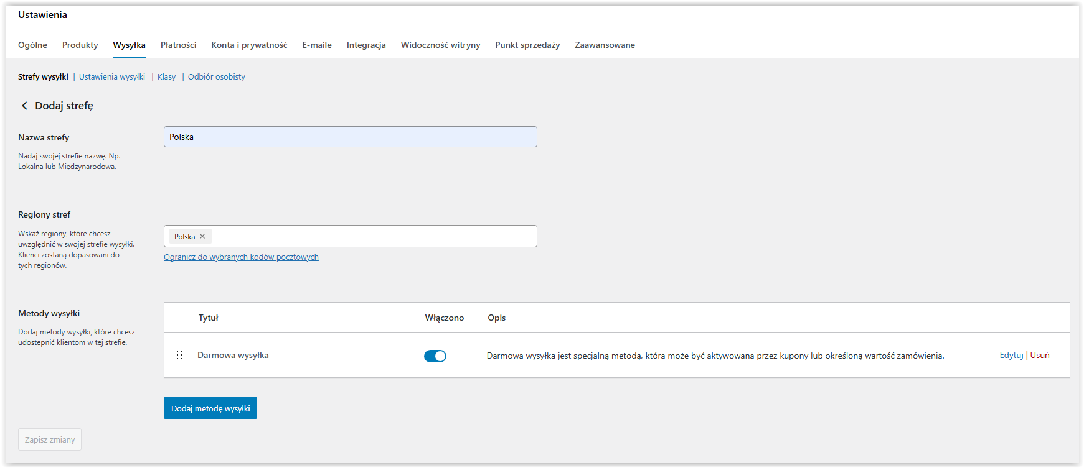Click Ogranicz do wybranych kodów pocztowych

(x=241, y=257)
